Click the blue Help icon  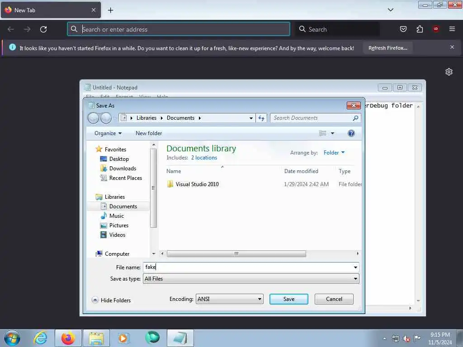351,133
